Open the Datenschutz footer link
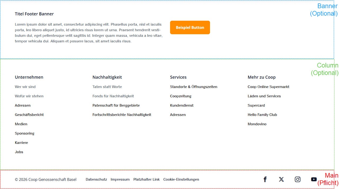Image resolution: width=339 pixels, height=189 pixels. pos(96,179)
